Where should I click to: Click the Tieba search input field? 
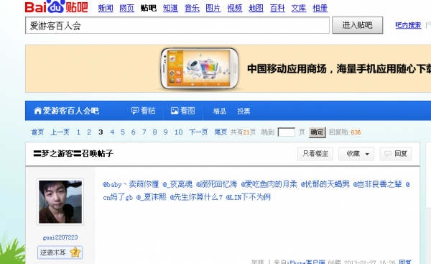(x=177, y=25)
